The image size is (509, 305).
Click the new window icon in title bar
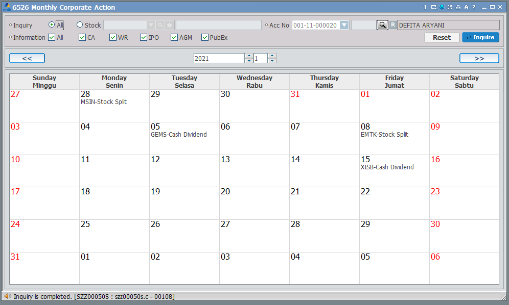(433, 7)
